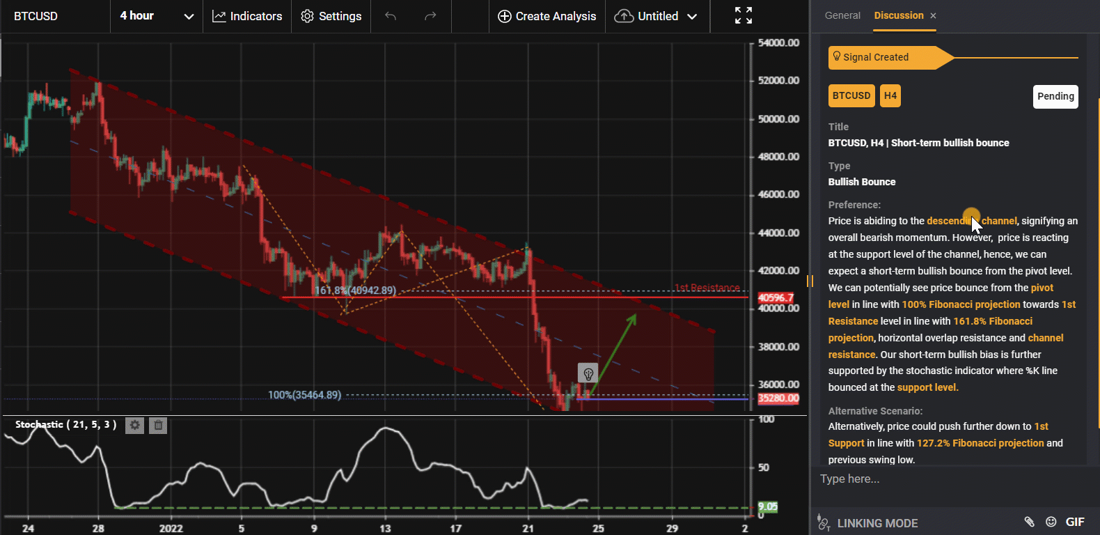Click the panel resize handle beside chart
Screen dimensions: 1100x535
tap(810, 281)
